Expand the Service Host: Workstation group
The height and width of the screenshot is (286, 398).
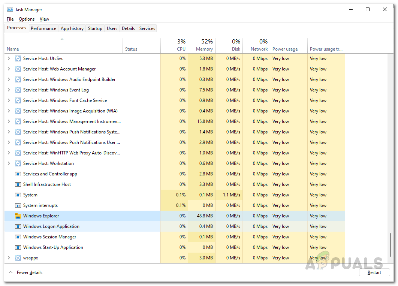pyautogui.click(x=9, y=163)
